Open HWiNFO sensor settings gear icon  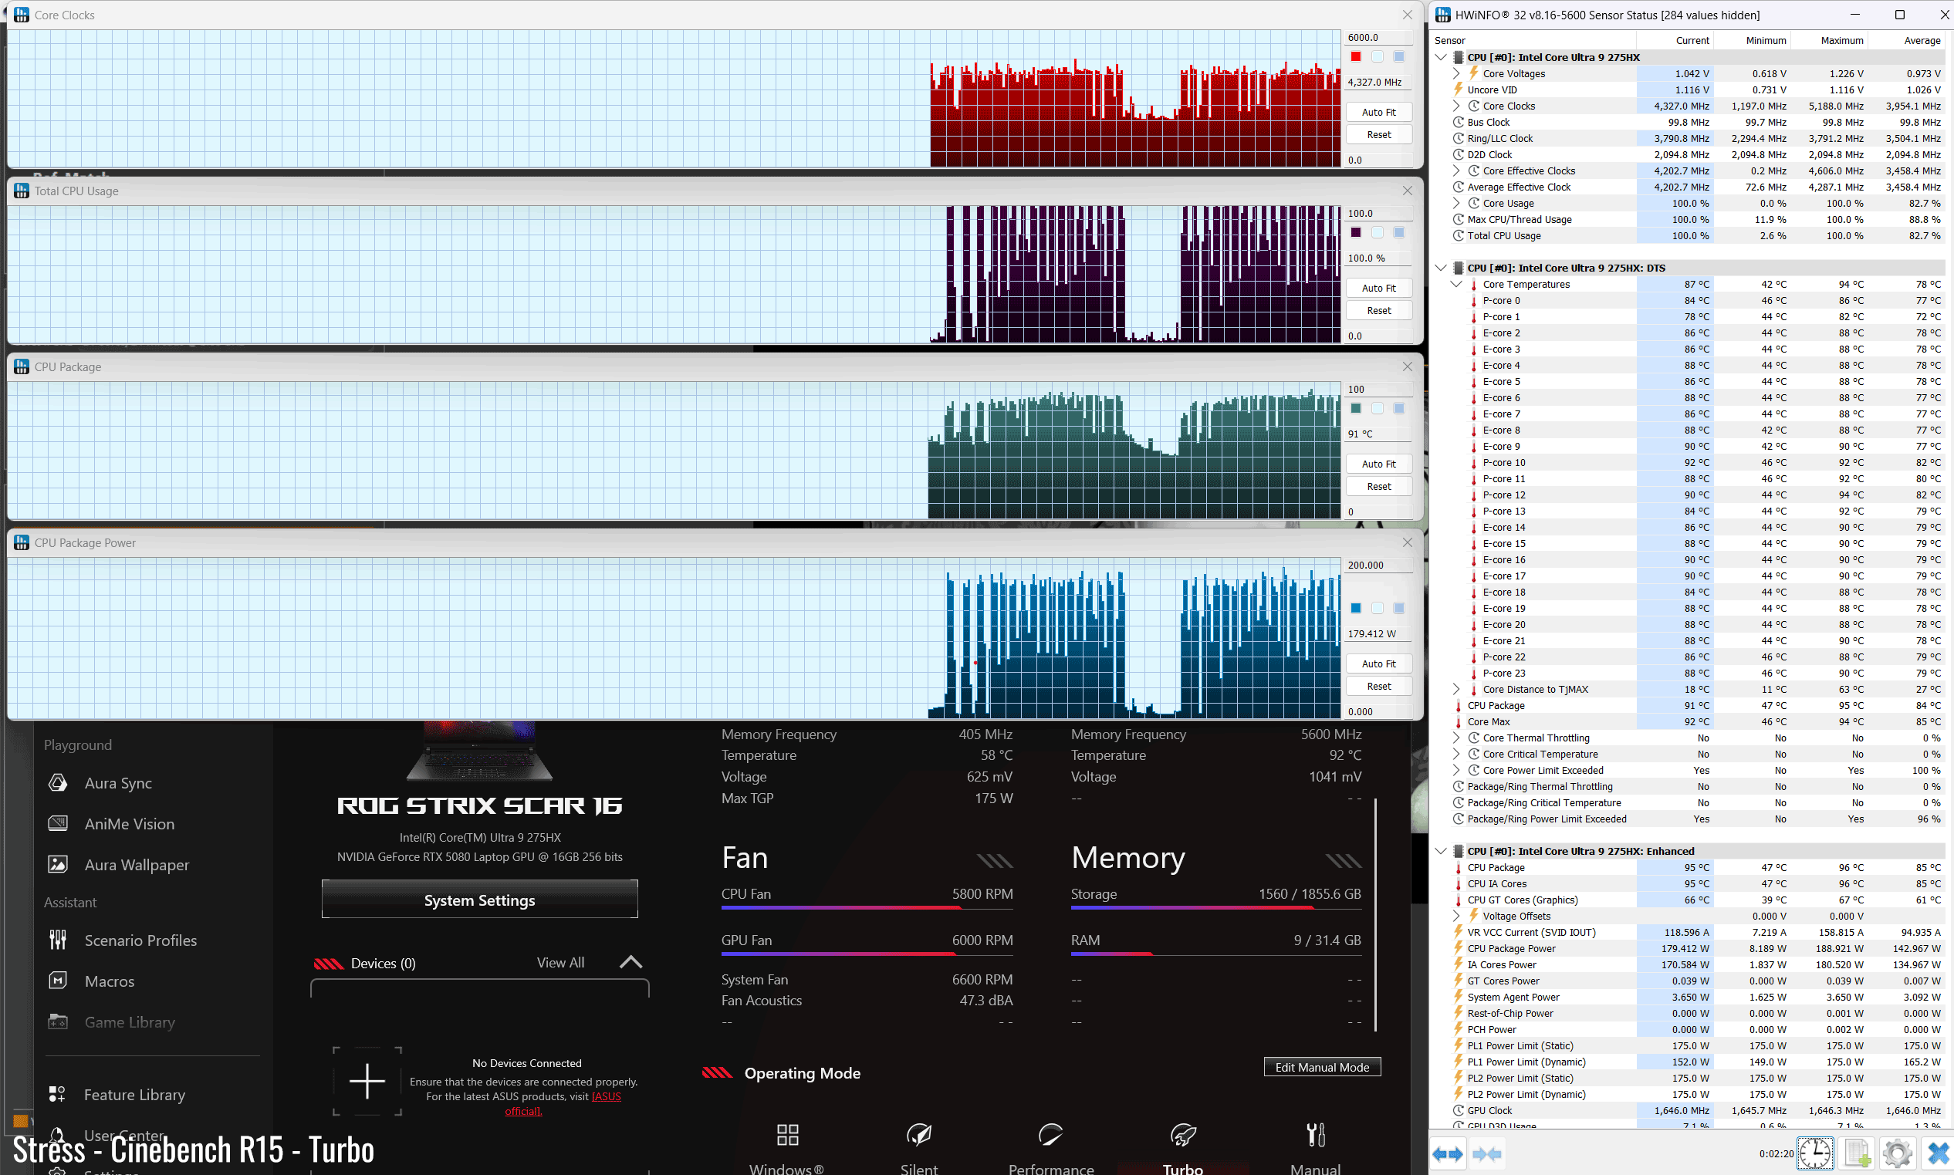point(1897,1153)
